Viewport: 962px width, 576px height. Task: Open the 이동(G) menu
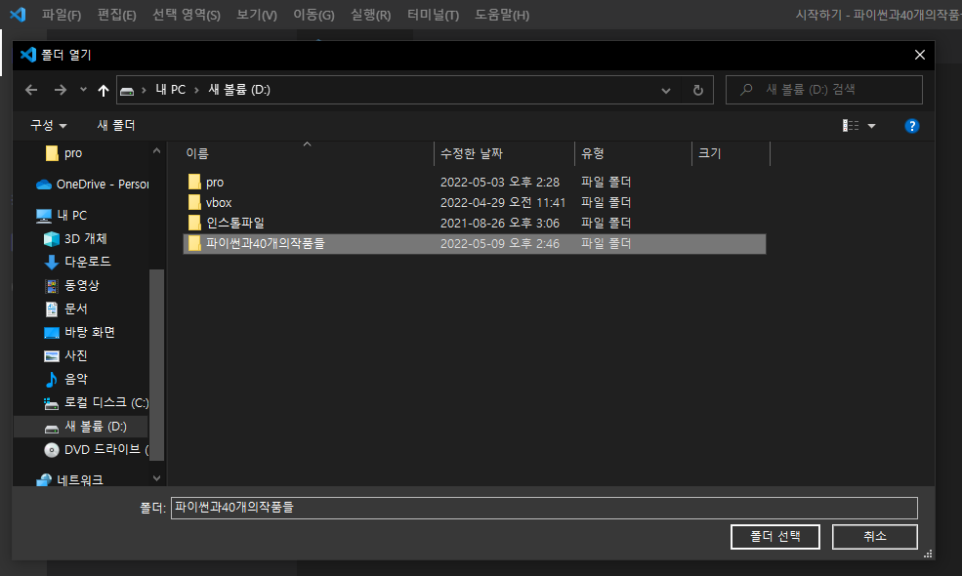coord(314,15)
